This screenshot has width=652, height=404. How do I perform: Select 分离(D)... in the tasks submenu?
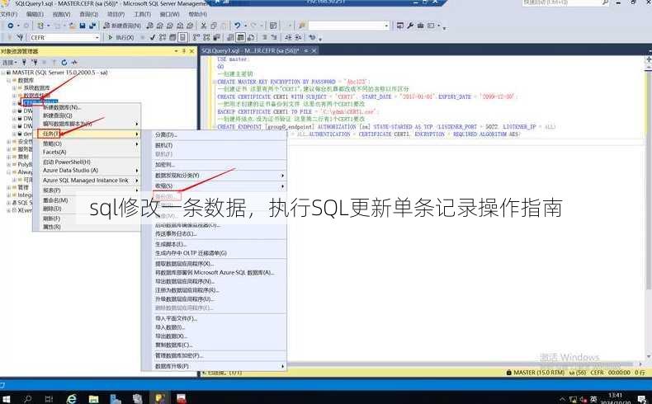214,135
